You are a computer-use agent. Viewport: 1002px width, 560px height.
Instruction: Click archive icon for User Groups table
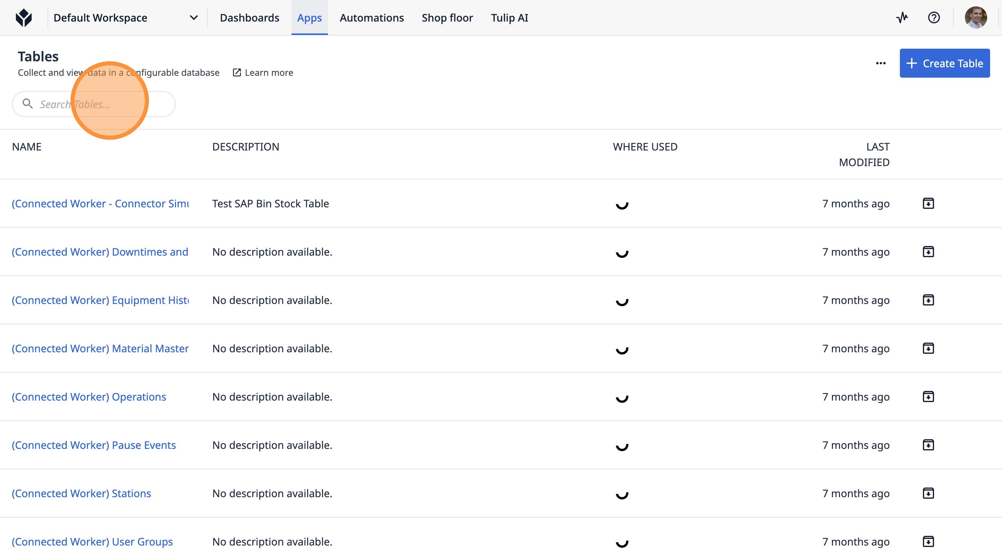pos(928,541)
